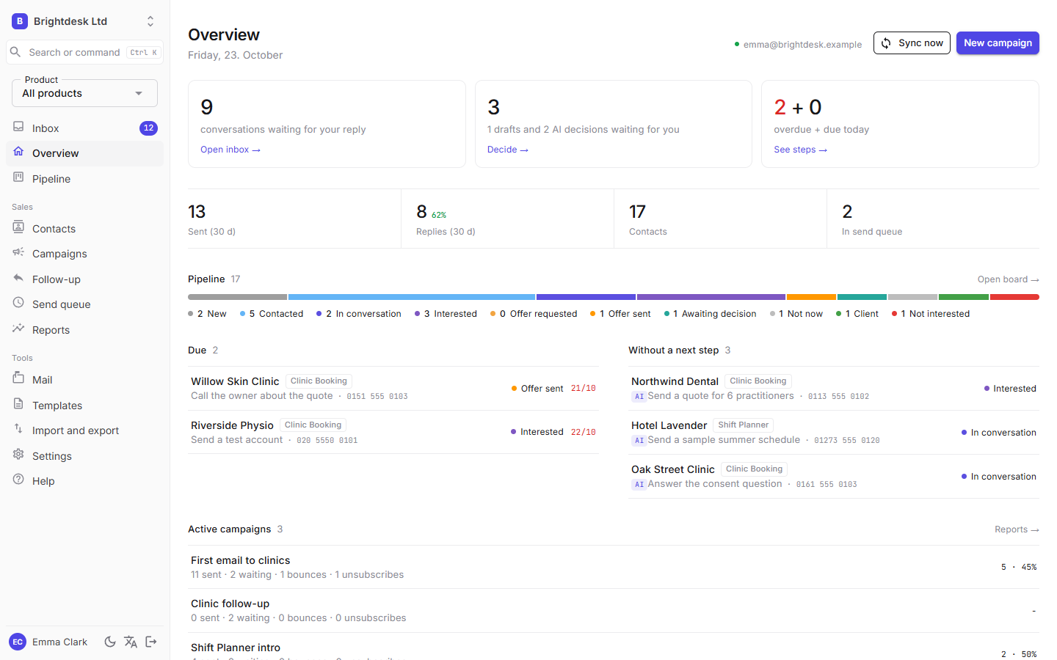This screenshot has width=1057, height=660.
Task: Expand the Brightdesk Ltd workspace switcher
Action: pyautogui.click(x=85, y=21)
